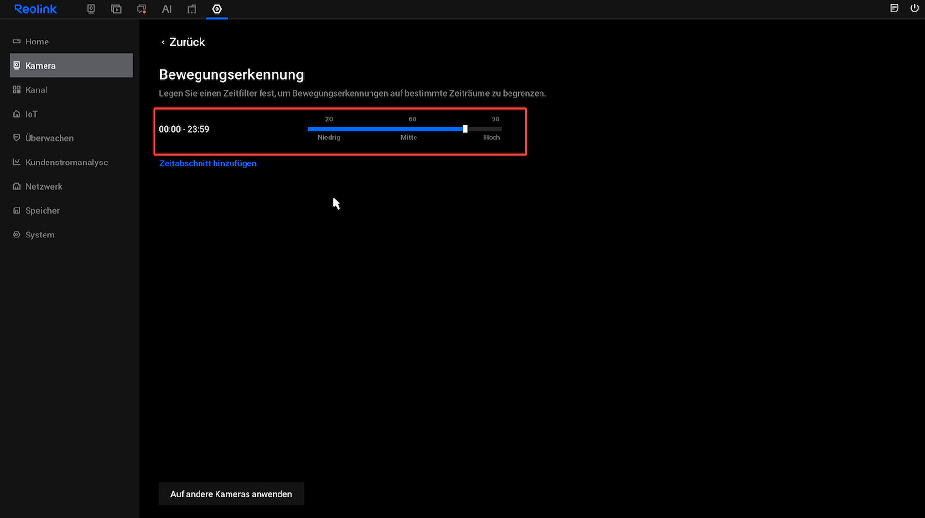Click the IoT house icon
The image size is (925, 518).
click(16, 114)
